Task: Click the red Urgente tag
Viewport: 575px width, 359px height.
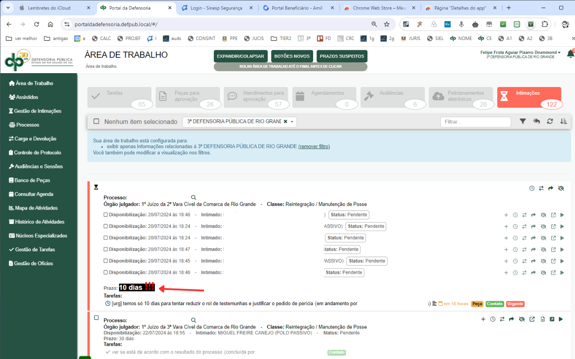Action: 515,304
